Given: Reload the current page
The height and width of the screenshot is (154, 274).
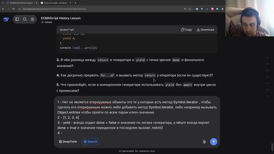Looking at the screenshot, I should coord(13,9).
